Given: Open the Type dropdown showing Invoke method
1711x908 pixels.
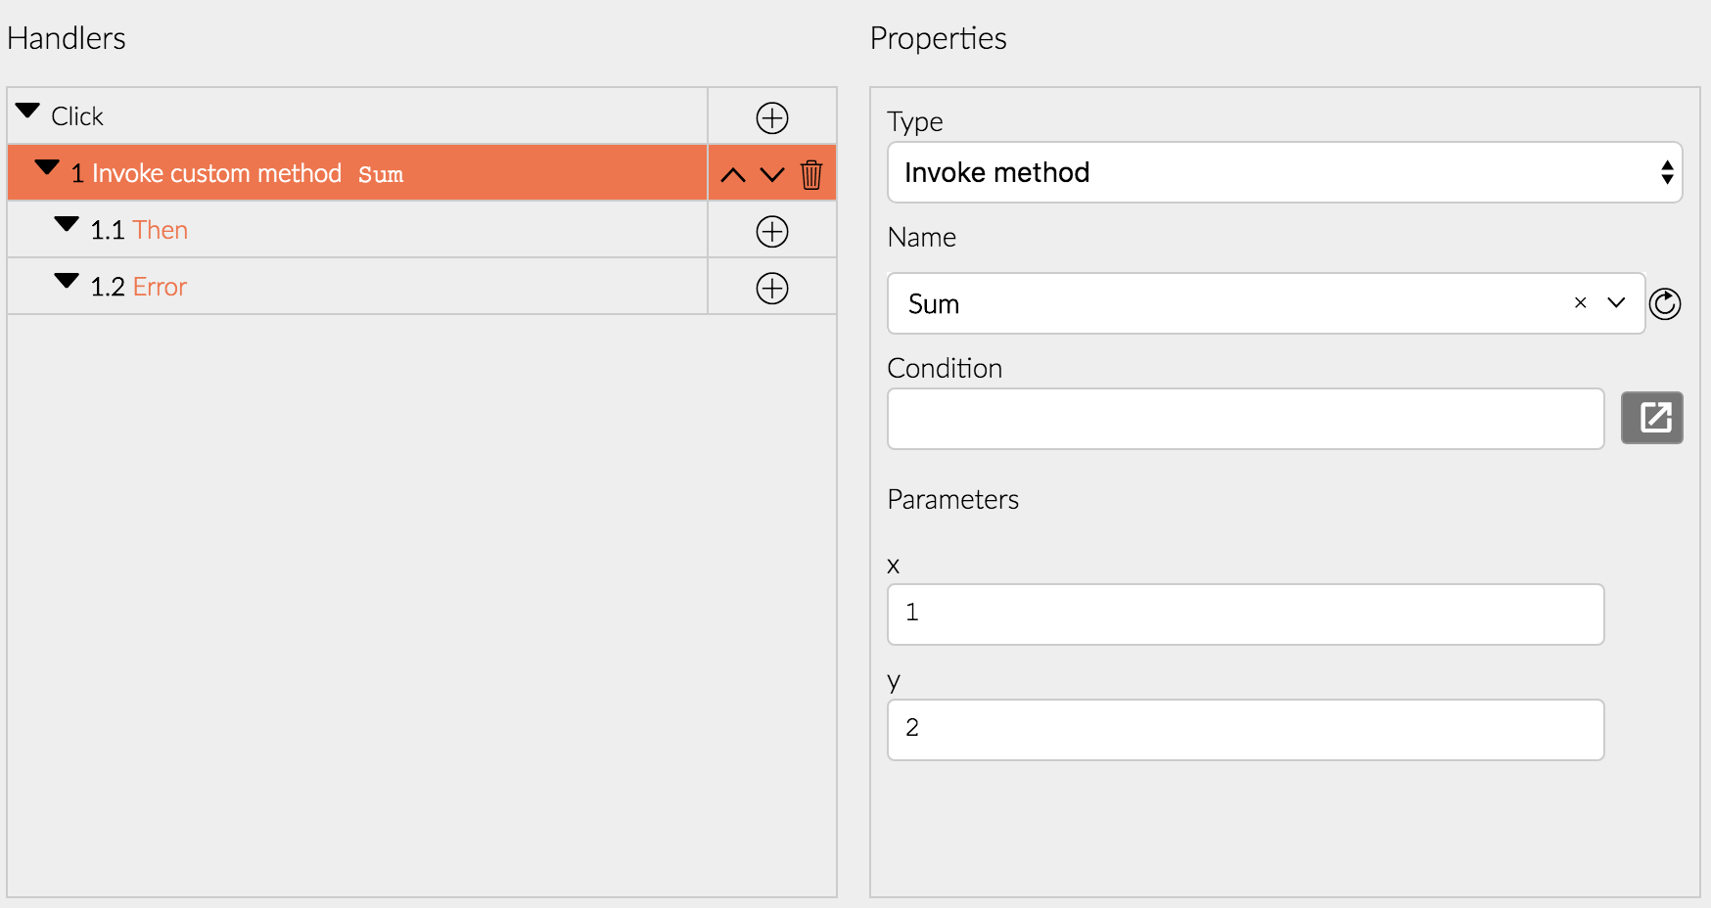Looking at the screenshot, I should pyautogui.click(x=1284, y=173).
